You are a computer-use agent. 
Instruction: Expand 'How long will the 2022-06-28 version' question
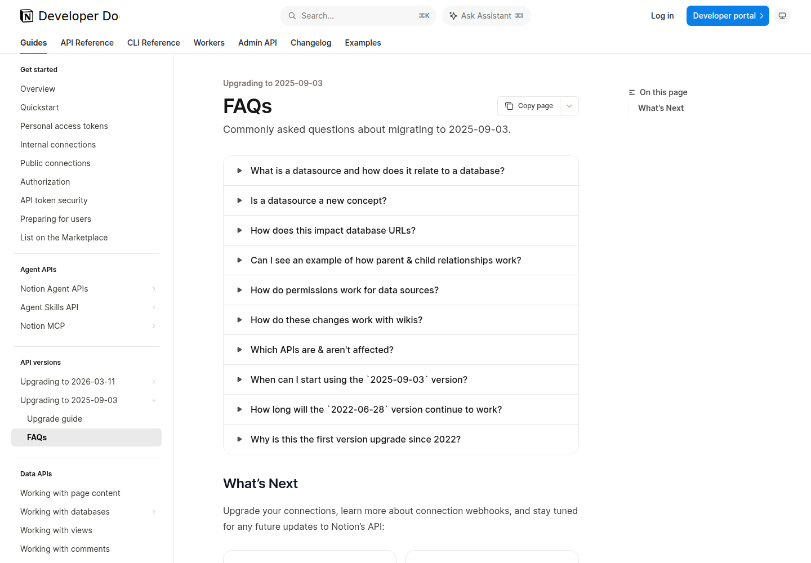coord(401,409)
